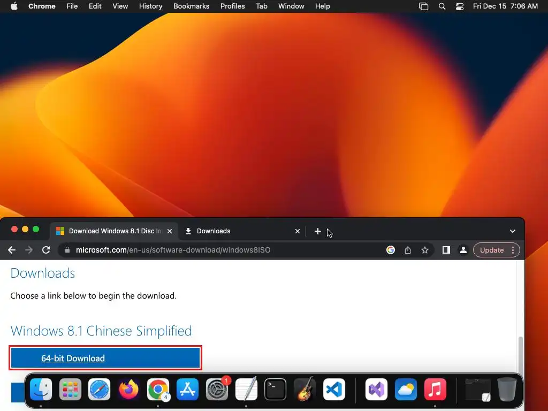Bookmark this tab with the star
Screen dimensions: 548x411
(424, 250)
